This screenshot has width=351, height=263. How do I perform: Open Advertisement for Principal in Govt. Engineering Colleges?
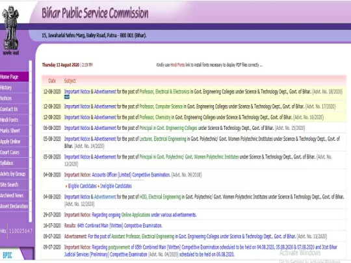click(105, 128)
